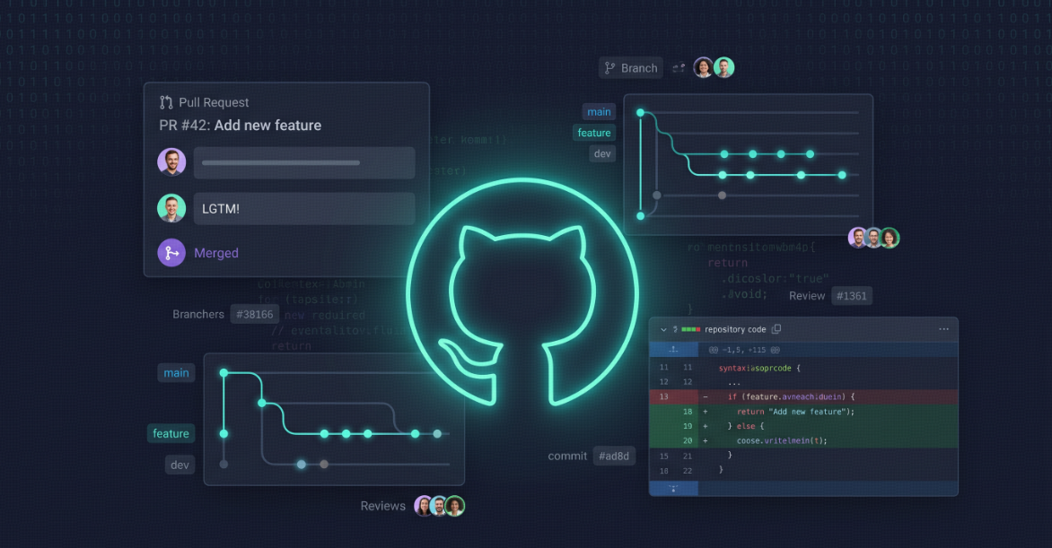1052x548 pixels.
Task: Open the #38166 badge next to Branchers
Action: [254, 314]
